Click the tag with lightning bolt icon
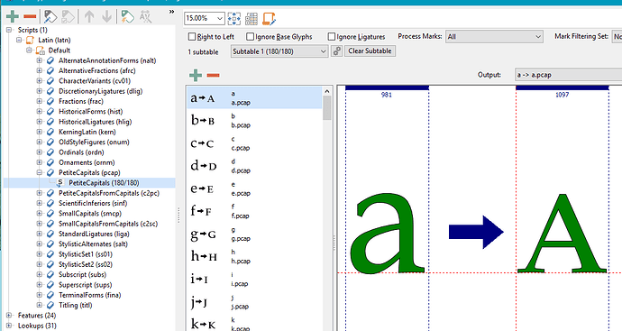Image resolution: width=622 pixels, height=331 pixels. coord(127,16)
